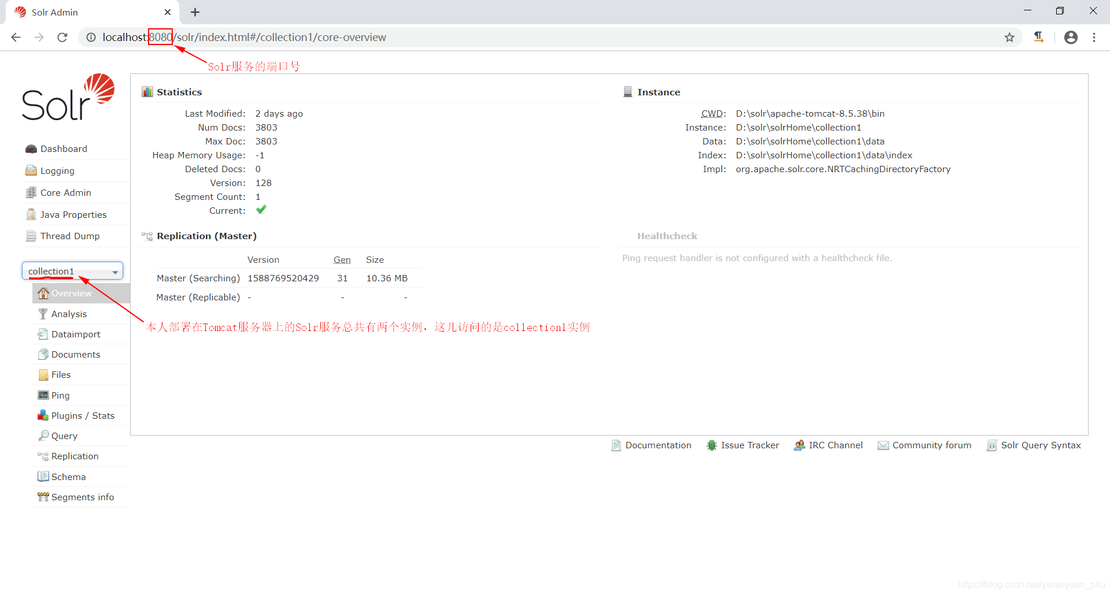Click the Files folder icon
The width and height of the screenshot is (1110, 595).
coord(43,375)
